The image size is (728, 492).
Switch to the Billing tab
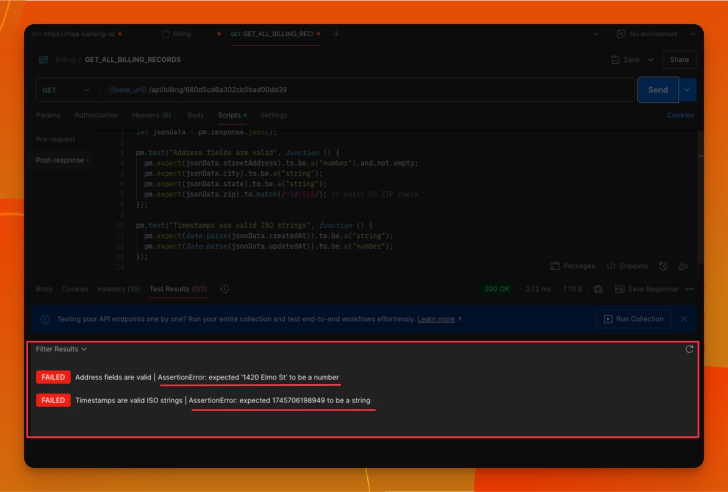[x=181, y=34]
